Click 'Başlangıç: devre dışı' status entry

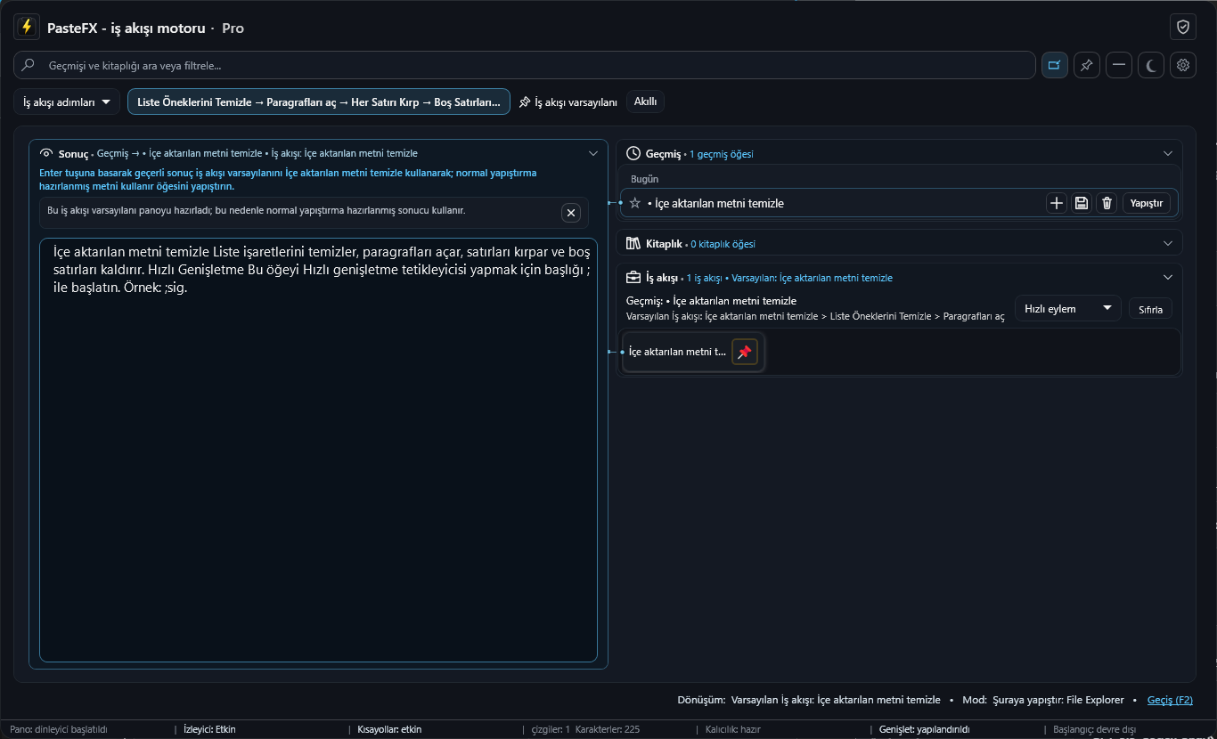pyautogui.click(x=1095, y=729)
